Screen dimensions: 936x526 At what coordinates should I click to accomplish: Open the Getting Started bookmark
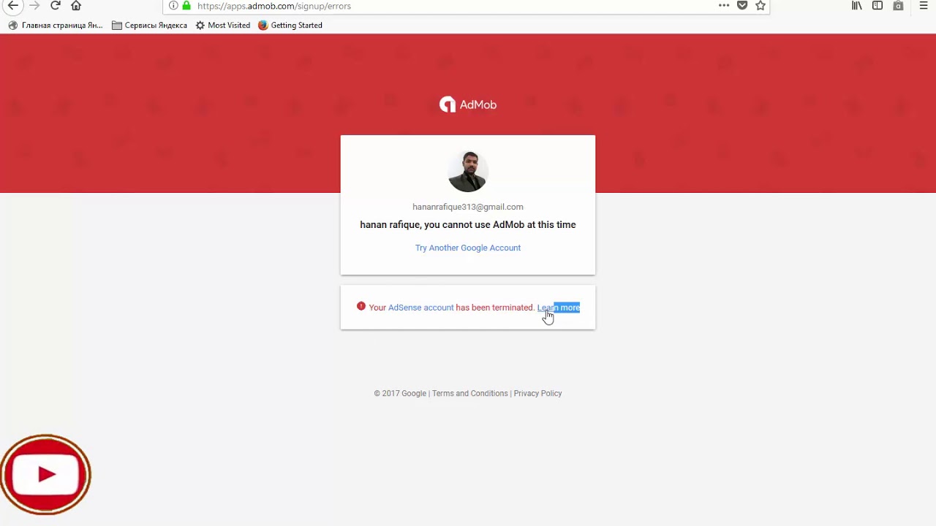290,25
